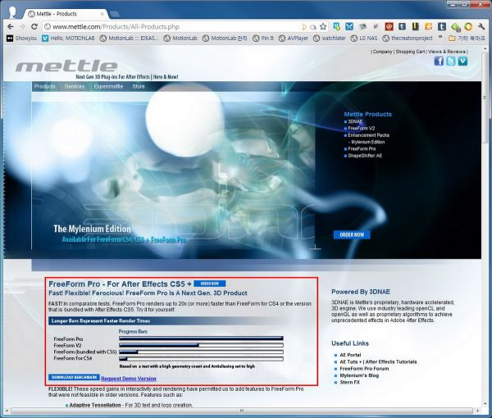Open the Request Demo Version link
492x418 pixels.
[129, 379]
